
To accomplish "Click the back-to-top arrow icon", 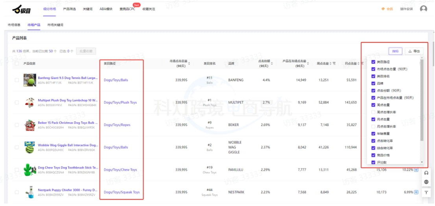I will point(426,192).
